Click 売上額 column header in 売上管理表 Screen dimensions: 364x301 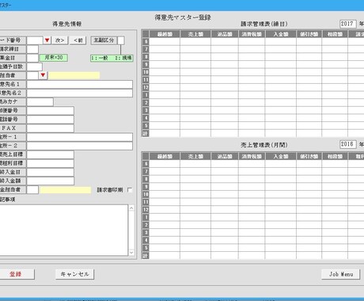pos(195,156)
